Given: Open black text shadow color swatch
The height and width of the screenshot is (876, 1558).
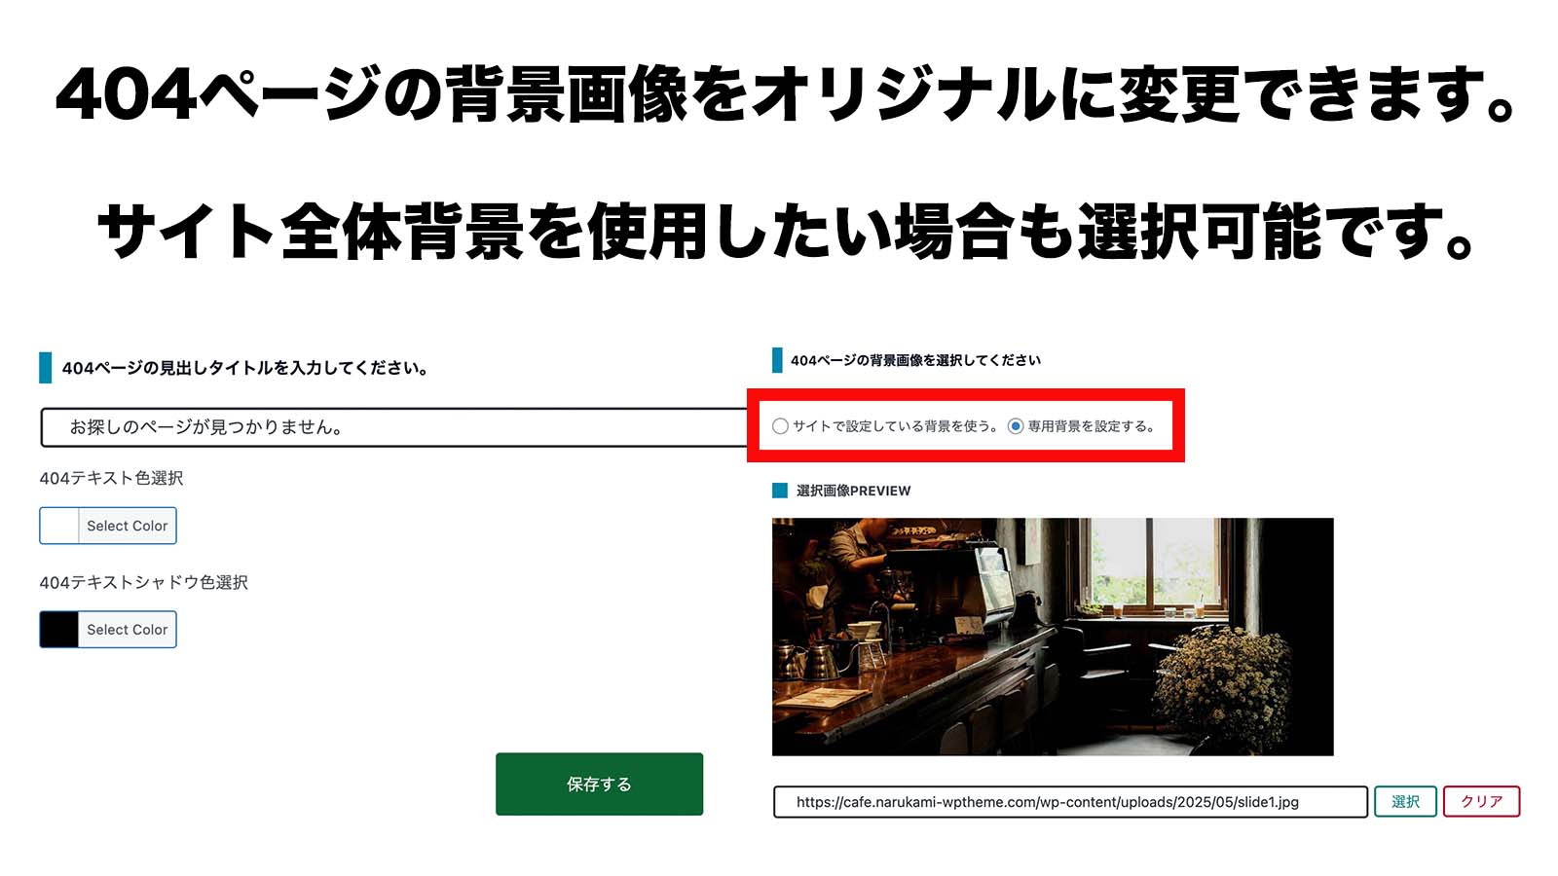Looking at the screenshot, I should [59, 630].
